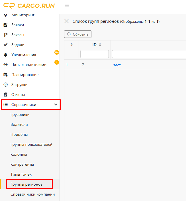Open Отчеты in the sidebar
Viewport: 186px width, 201px height.
[18, 95]
